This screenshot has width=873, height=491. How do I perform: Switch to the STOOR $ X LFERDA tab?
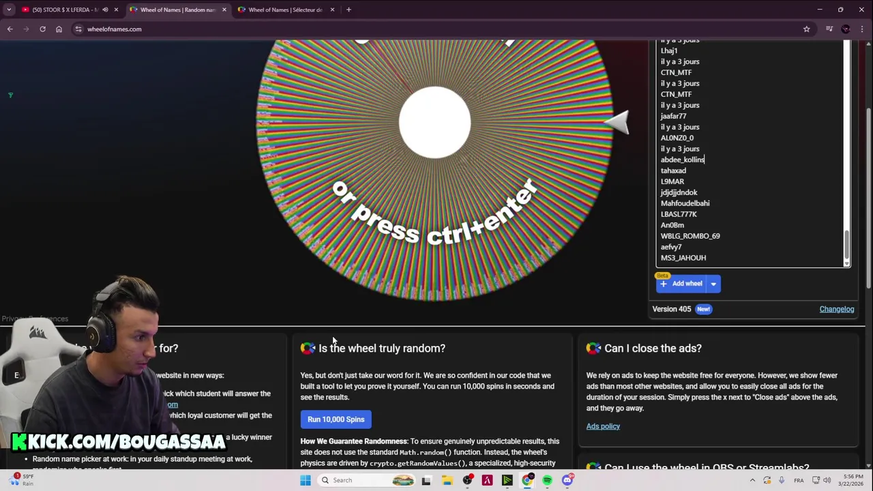point(66,10)
